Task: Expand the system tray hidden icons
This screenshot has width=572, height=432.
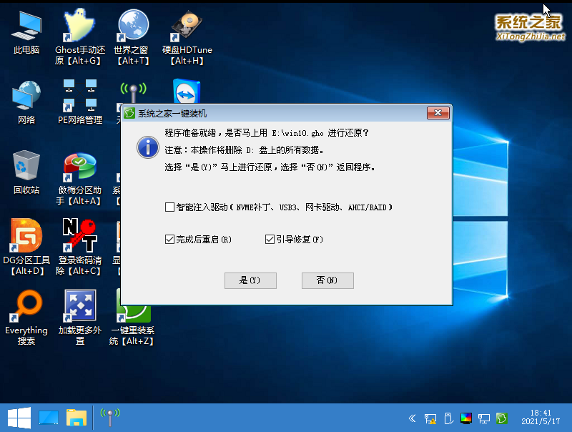Action: point(413,418)
